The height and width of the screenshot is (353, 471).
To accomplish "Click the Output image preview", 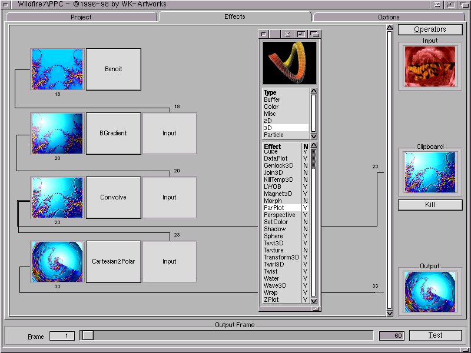I will coord(430,291).
